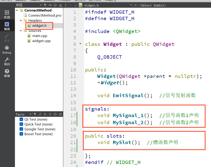
Task: Click filter icon in Tests panel header
Action: 35,114
